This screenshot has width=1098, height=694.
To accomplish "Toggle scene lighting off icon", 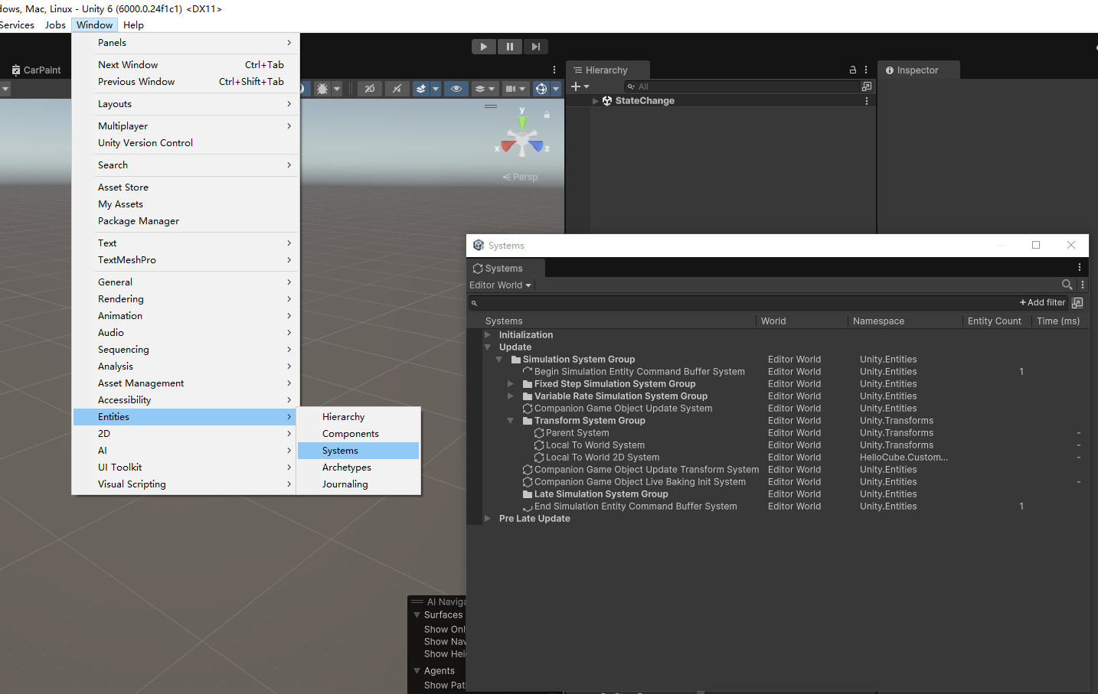I will coord(397,89).
